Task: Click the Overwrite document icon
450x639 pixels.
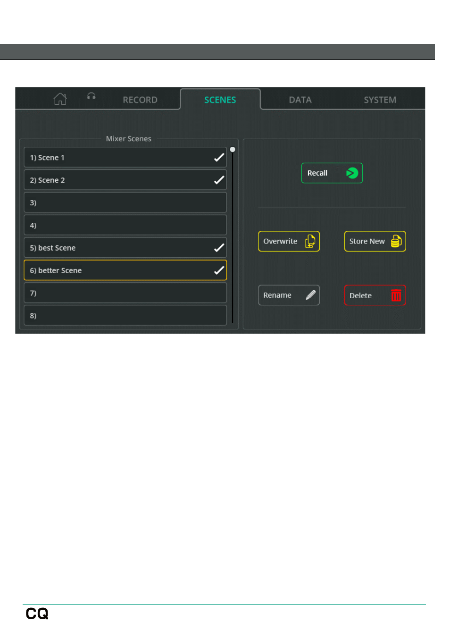Action: click(310, 241)
